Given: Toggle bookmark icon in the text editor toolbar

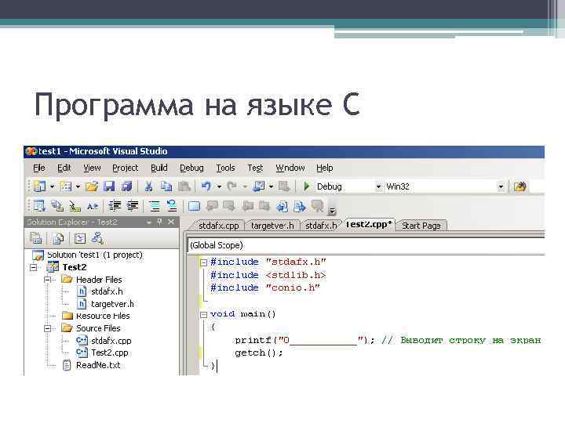Looking at the screenshot, I should pyautogui.click(x=195, y=206).
